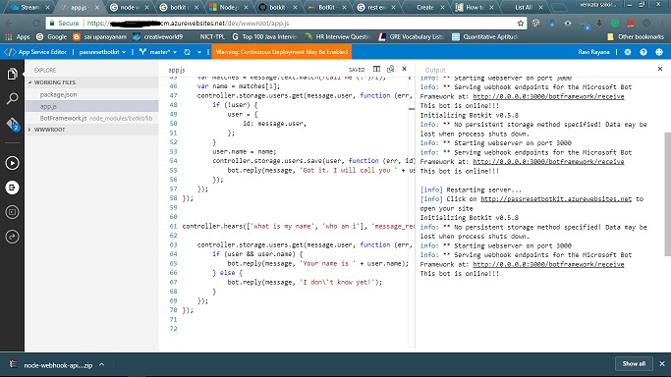Select package.json in working files
671x377 pixels.
(58, 94)
